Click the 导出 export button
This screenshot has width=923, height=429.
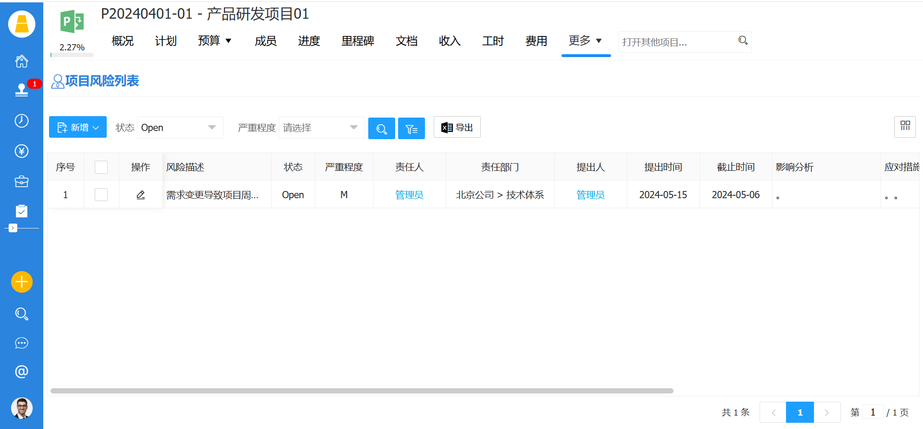click(457, 128)
